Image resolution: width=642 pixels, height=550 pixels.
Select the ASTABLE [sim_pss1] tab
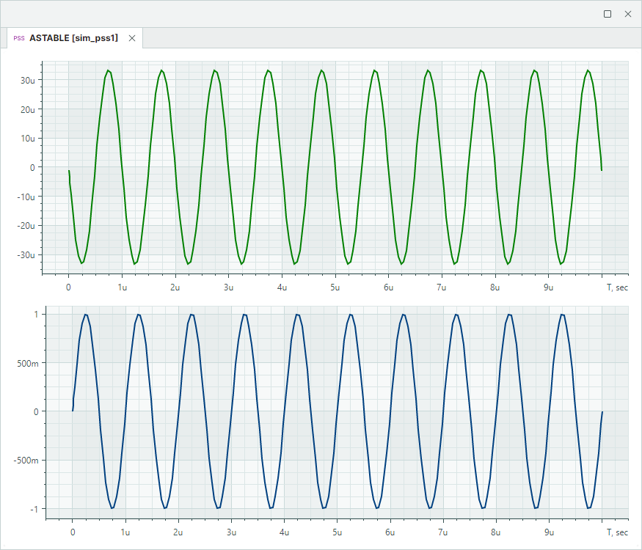click(73, 38)
